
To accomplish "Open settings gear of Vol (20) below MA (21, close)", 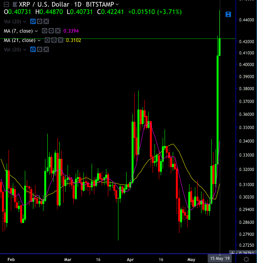I will [x=40, y=49].
